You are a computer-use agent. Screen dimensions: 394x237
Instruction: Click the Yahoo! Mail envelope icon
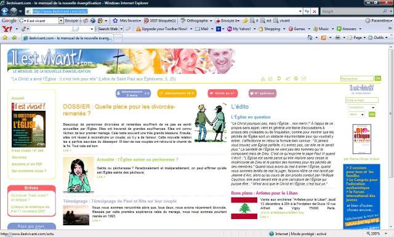click(198, 29)
